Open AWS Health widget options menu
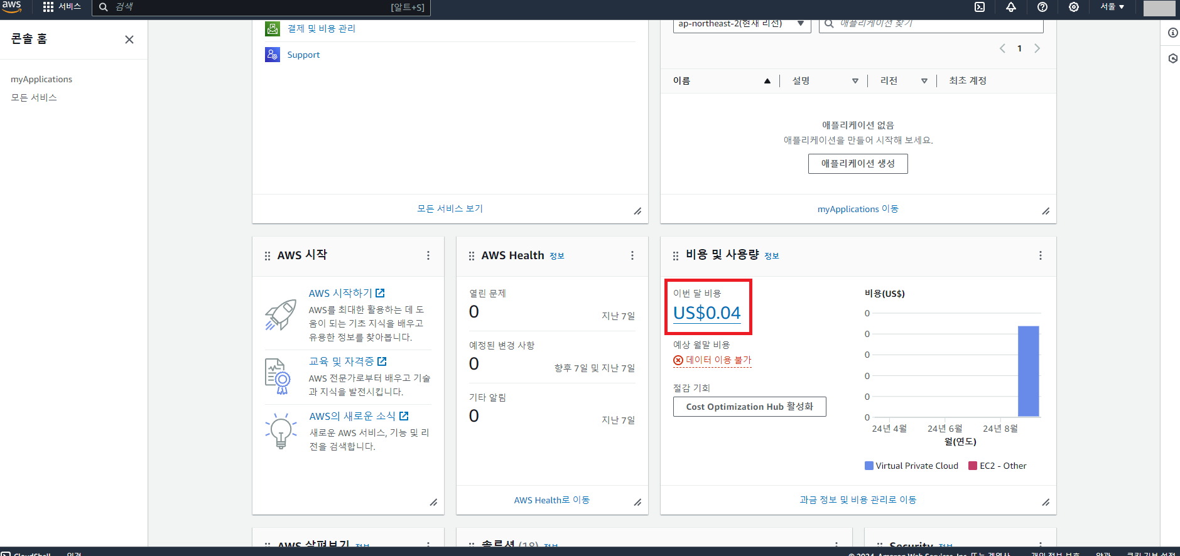Viewport: 1180px width, 556px height. coord(632,255)
